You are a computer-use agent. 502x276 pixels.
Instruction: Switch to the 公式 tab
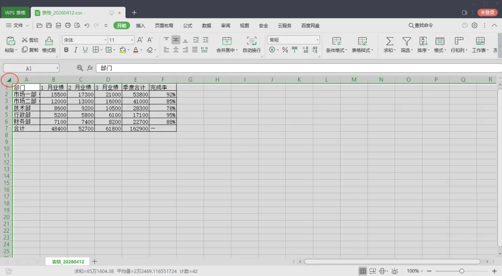pos(188,26)
